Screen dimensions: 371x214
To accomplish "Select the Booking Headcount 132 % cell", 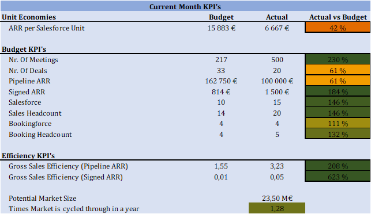I will point(338,134).
